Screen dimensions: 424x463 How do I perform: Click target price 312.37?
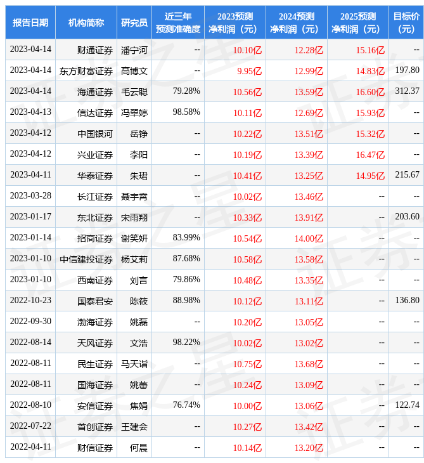[x=407, y=91]
